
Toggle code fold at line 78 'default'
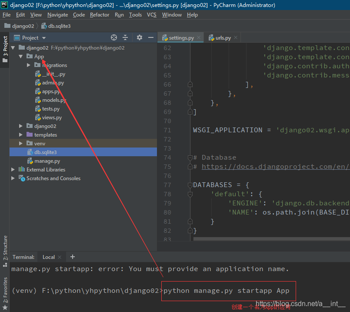click(x=190, y=194)
